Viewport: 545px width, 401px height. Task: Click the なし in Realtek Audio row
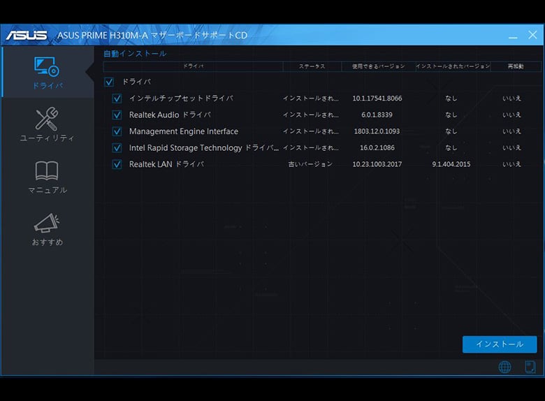[x=451, y=115]
